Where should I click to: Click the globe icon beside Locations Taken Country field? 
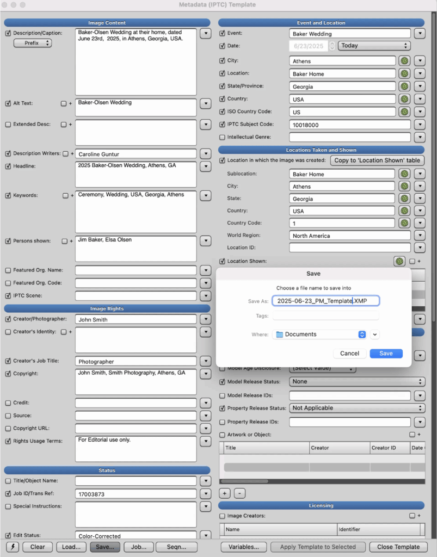[x=404, y=211]
